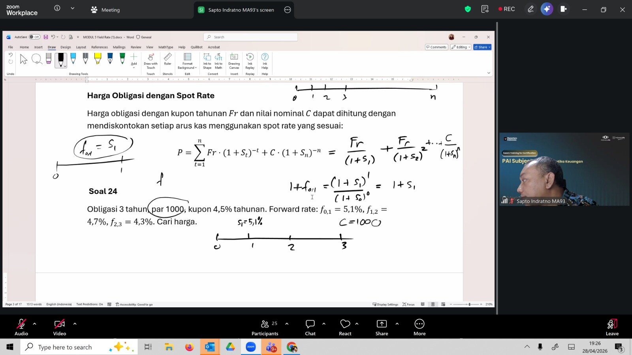The height and width of the screenshot is (355, 632).
Task: Select the yellow highlighter
Action: (98, 59)
